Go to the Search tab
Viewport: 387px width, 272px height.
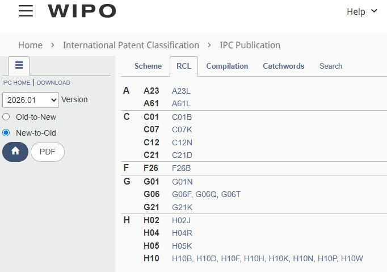331,66
